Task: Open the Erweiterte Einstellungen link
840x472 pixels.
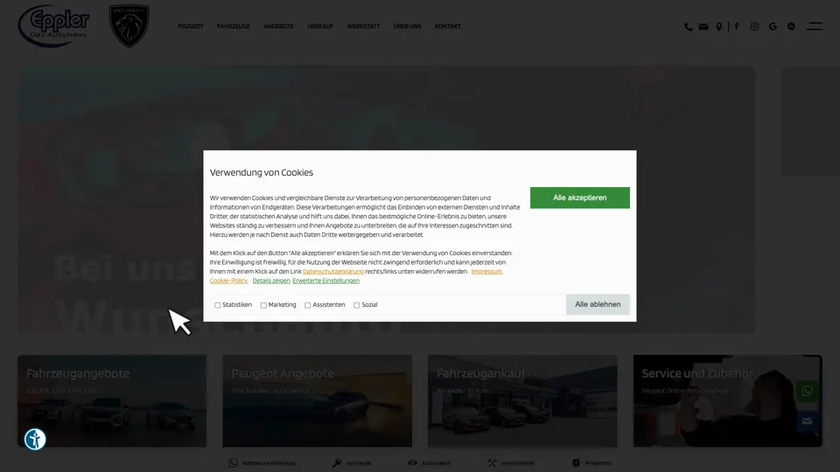Action: (325, 281)
